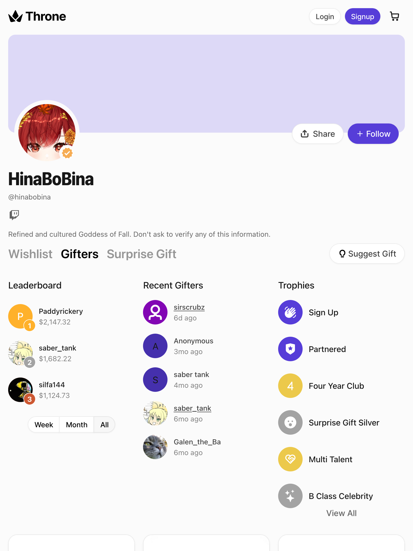Viewport: 413px width, 551px height.
Task: Open the Surprise Gift tab
Action: point(141,254)
